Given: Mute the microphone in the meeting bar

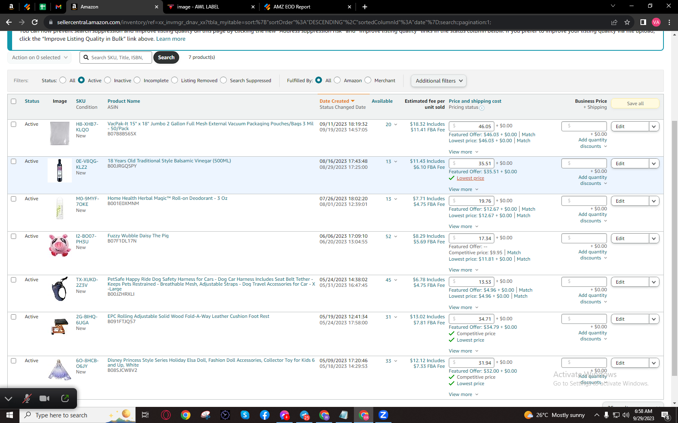Looking at the screenshot, I should point(27,398).
